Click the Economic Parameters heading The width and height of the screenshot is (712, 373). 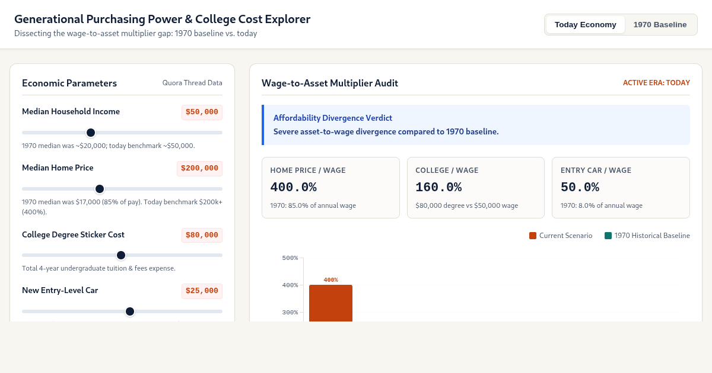pos(69,83)
